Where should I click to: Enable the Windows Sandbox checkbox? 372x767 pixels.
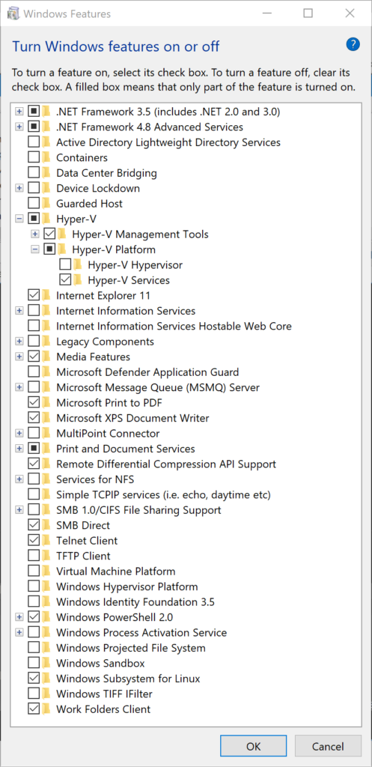[34, 664]
